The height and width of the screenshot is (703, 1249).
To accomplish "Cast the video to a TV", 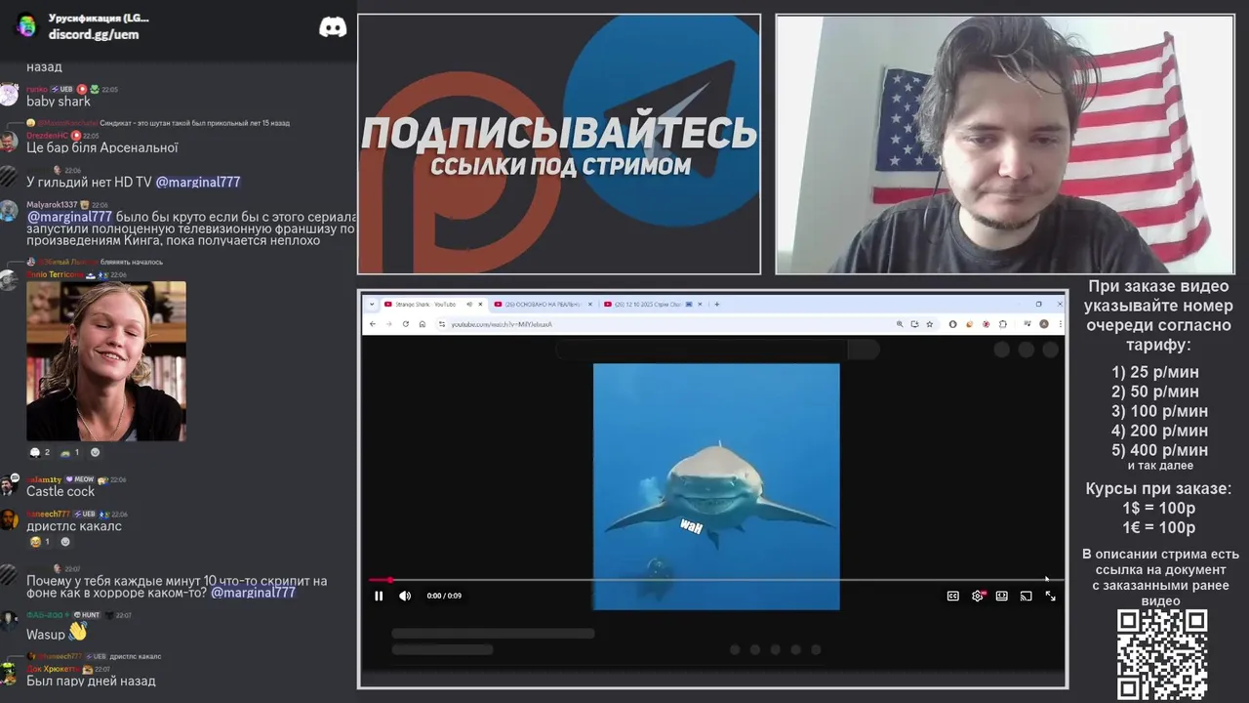I will (1026, 596).
